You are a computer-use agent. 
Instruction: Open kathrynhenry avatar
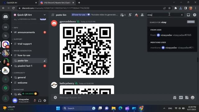tap(54, 85)
